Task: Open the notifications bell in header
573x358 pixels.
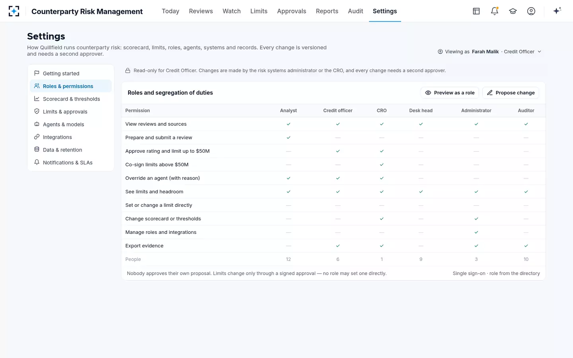Action: pyautogui.click(x=495, y=11)
